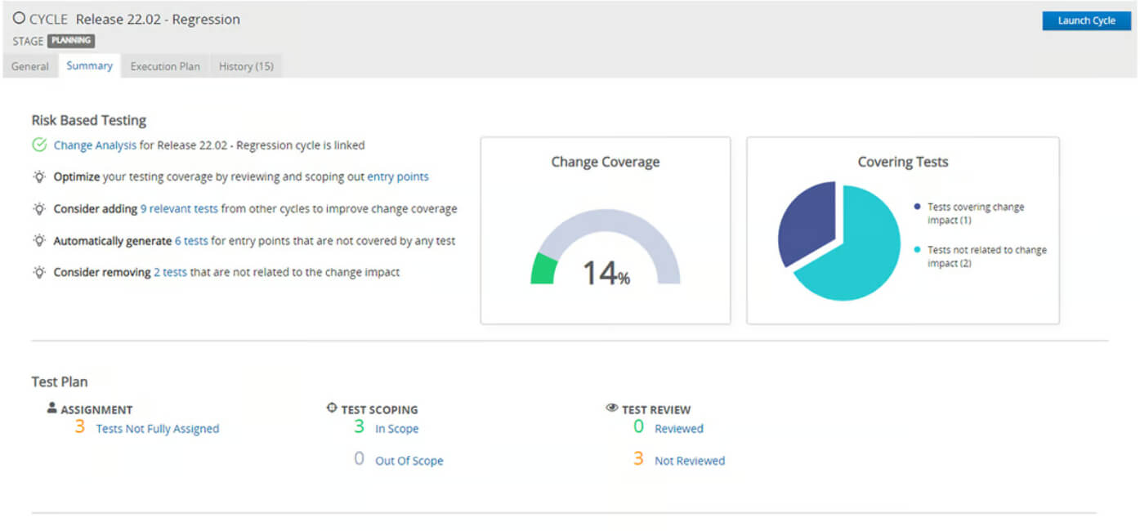Click the eye icon beside TEST REVIEW
This screenshot has height=531, width=1140.
click(612, 408)
